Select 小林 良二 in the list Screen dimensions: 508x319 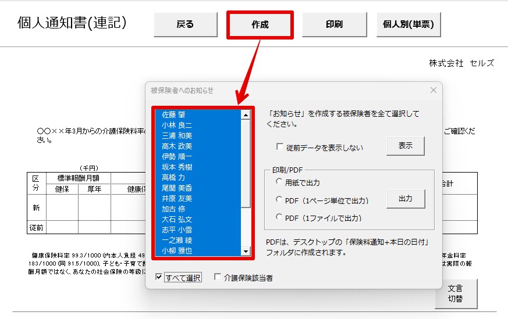[198, 125]
